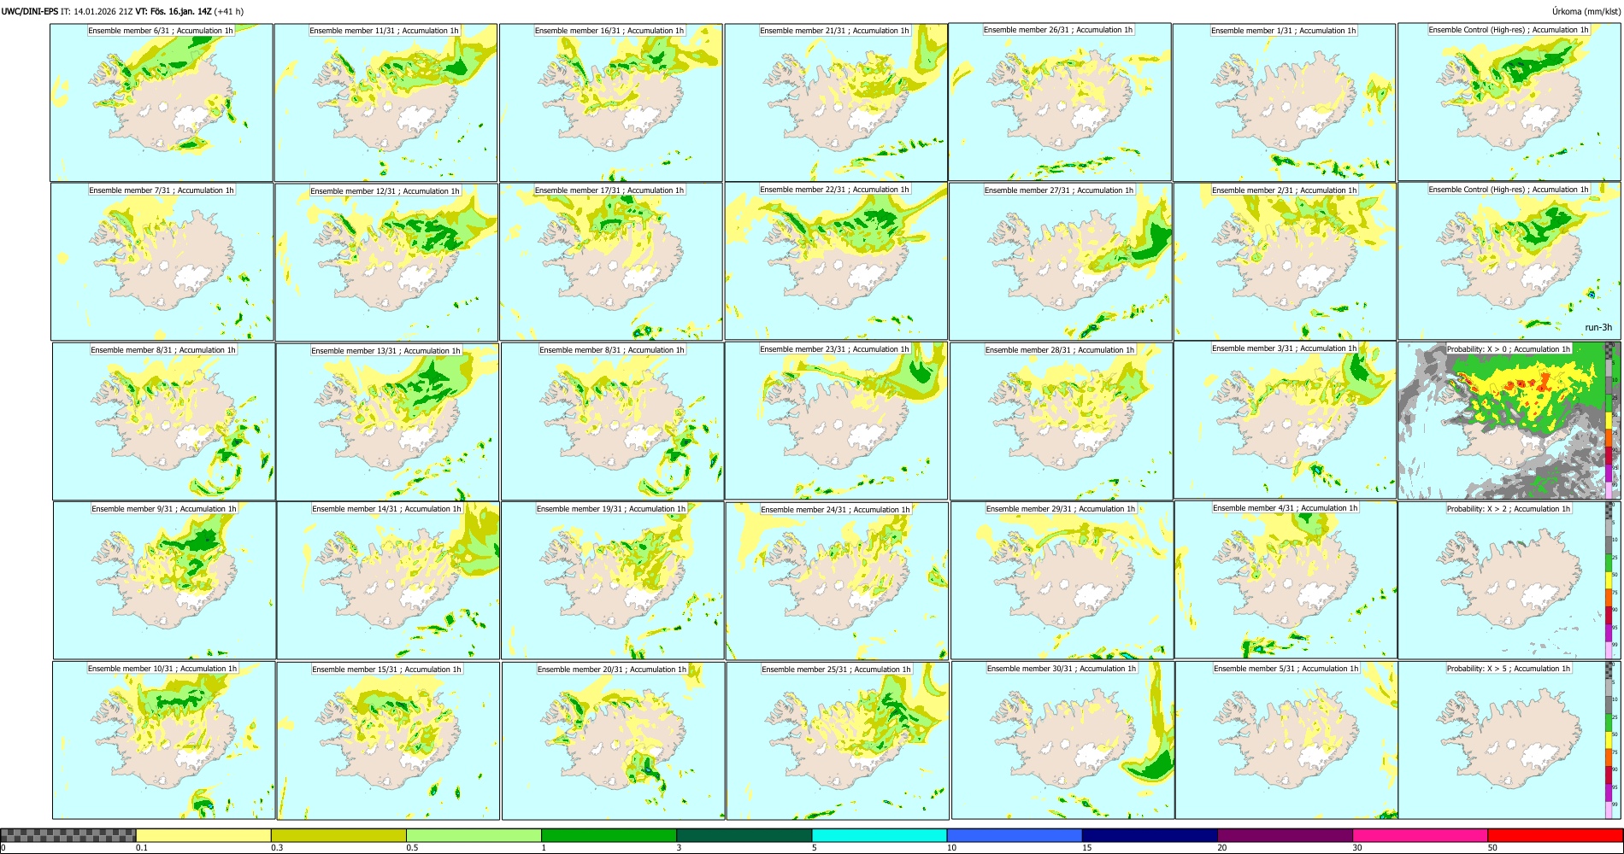Pick the dark green 3–5 legend swatch
Screen dimensions: 1624x854
pyautogui.click(x=744, y=835)
